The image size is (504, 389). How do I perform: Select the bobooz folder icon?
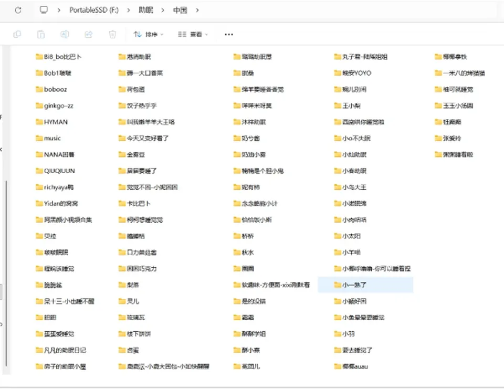[39, 89]
